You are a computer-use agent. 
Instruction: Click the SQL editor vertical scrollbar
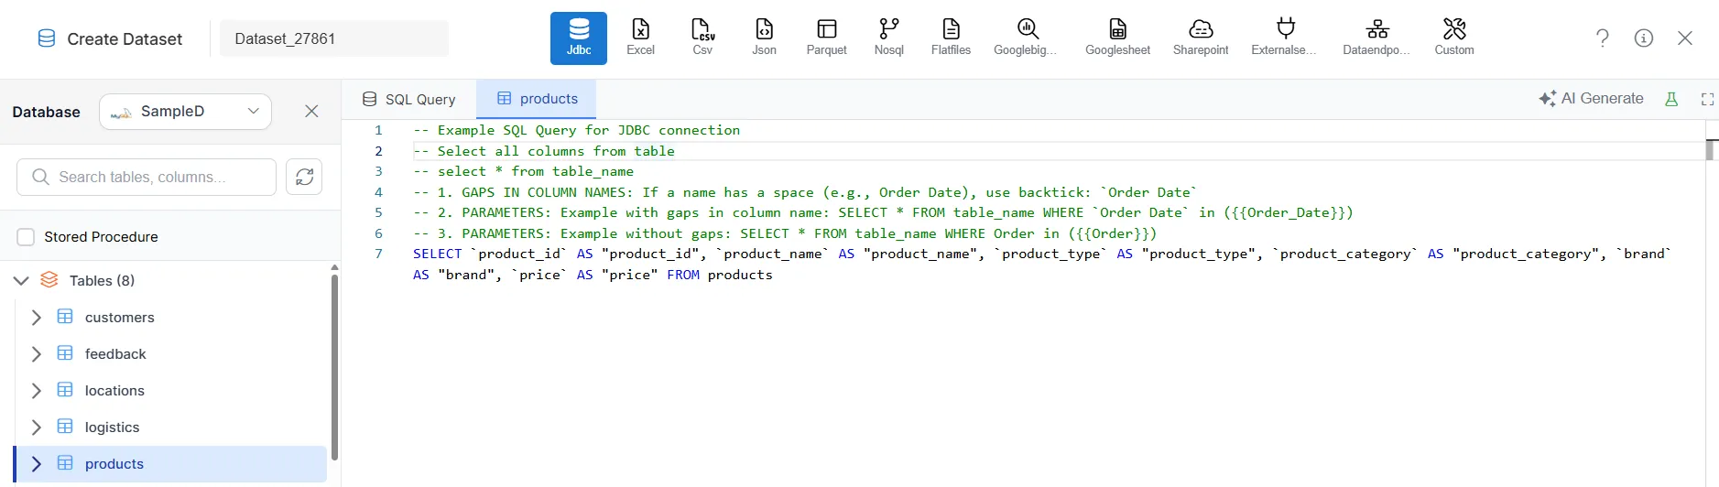click(x=1711, y=149)
